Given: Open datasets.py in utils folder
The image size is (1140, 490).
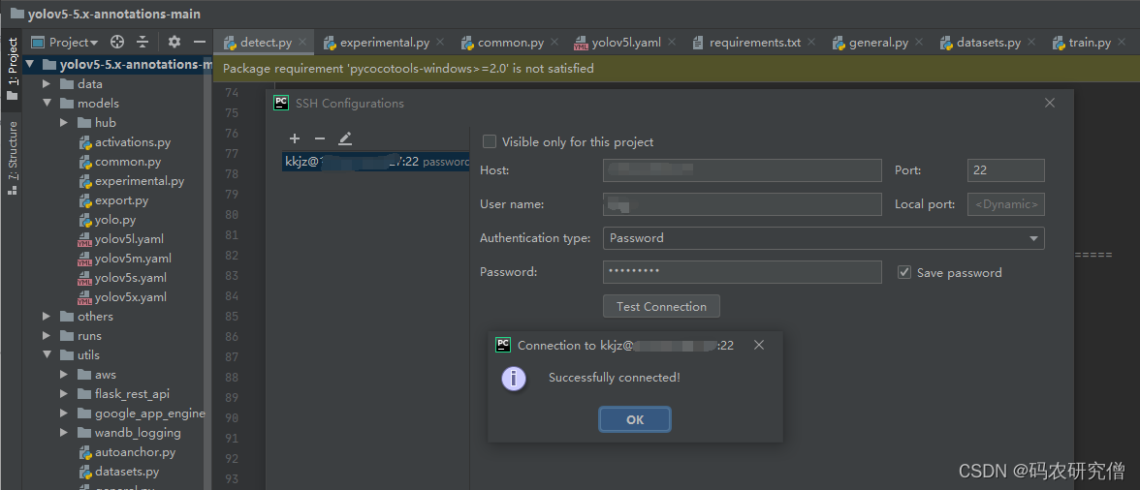Looking at the screenshot, I should 118,472.
